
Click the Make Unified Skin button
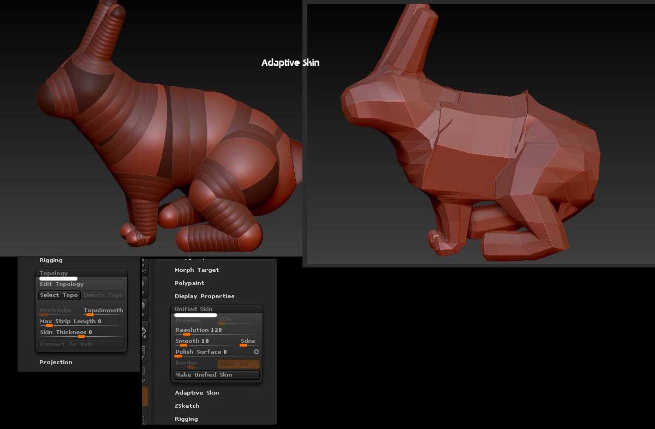tap(216, 375)
